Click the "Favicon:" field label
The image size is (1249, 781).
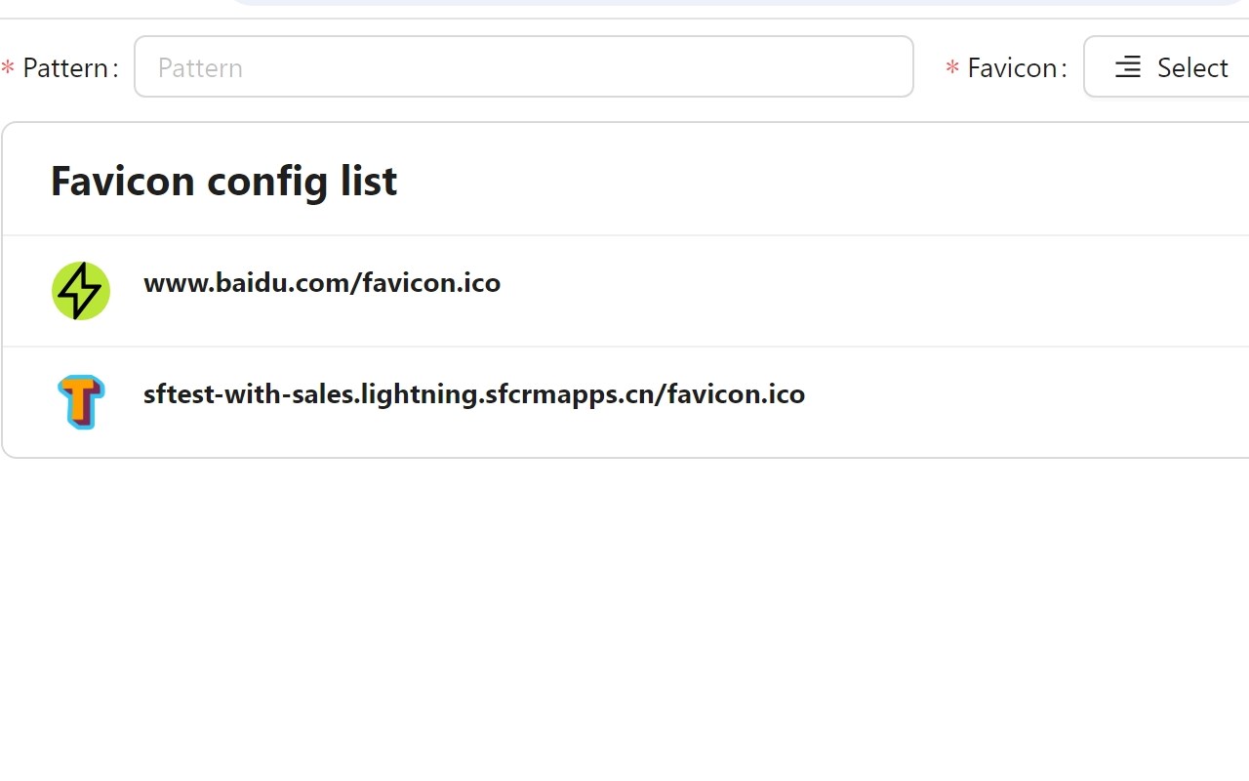click(x=1017, y=67)
